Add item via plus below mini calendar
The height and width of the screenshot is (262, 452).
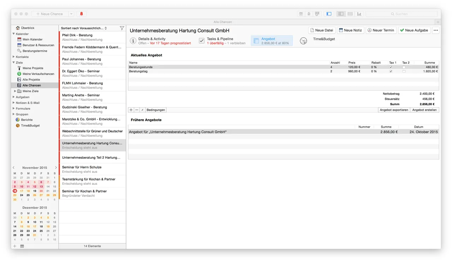pyautogui.click(x=14, y=246)
